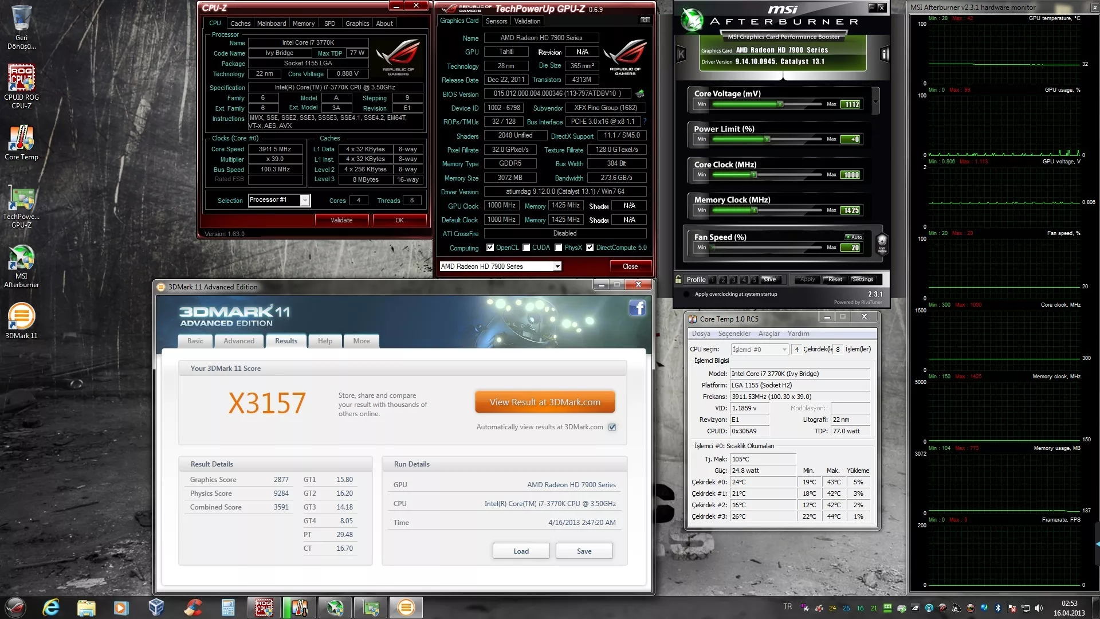The width and height of the screenshot is (1100, 619).
Task: Toggle the Afterburner profile lock icon
Action: tap(678, 280)
